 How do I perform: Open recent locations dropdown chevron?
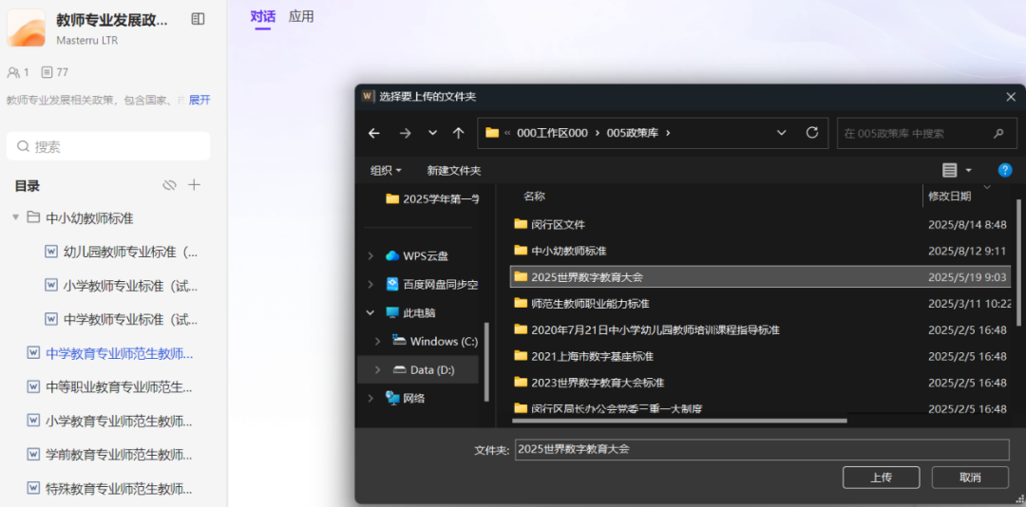click(x=432, y=133)
